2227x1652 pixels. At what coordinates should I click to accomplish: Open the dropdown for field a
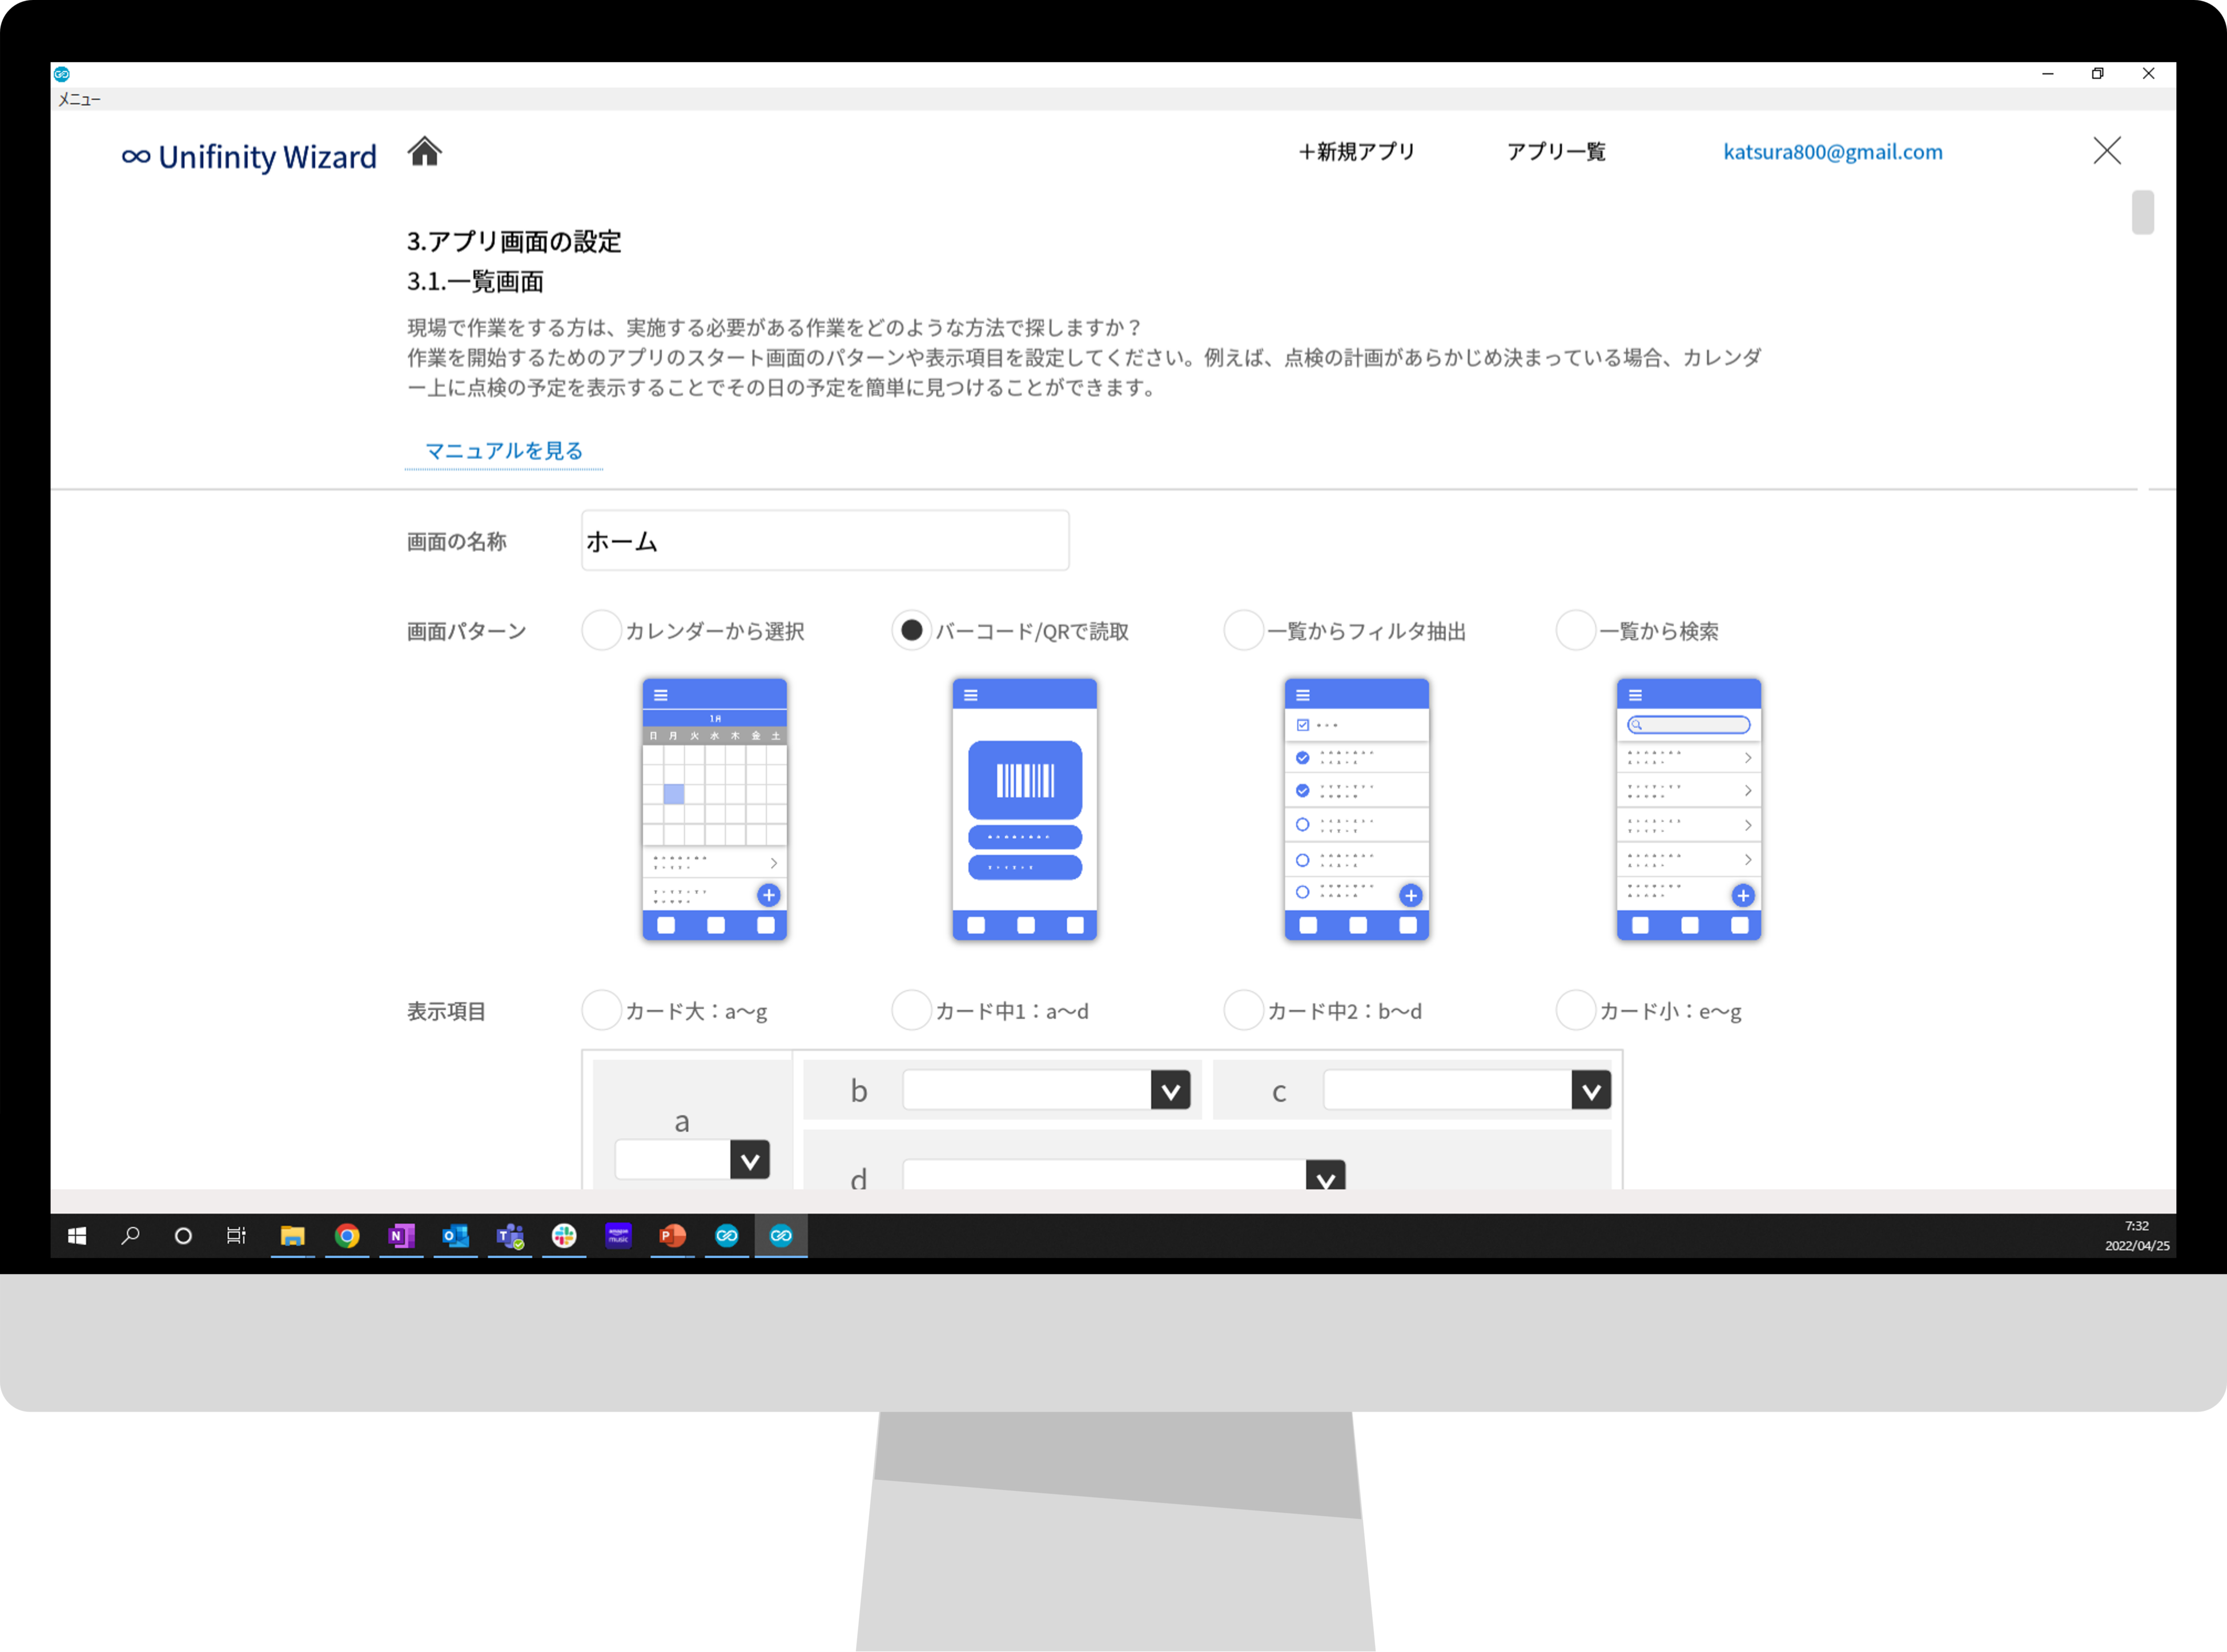pyautogui.click(x=749, y=1160)
